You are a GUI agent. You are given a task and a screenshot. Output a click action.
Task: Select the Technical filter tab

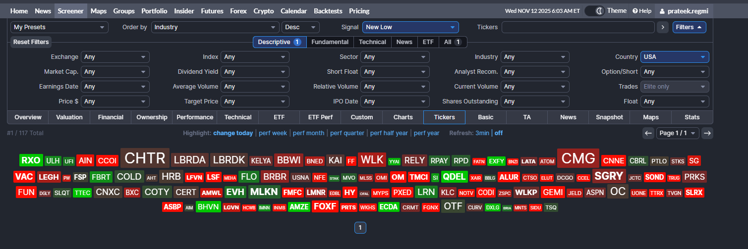pyautogui.click(x=372, y=42)
